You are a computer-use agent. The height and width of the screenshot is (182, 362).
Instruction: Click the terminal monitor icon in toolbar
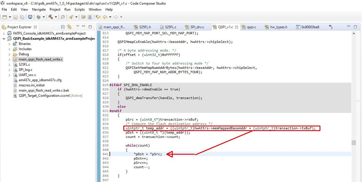pyautogui.click(x=30, y=17)
